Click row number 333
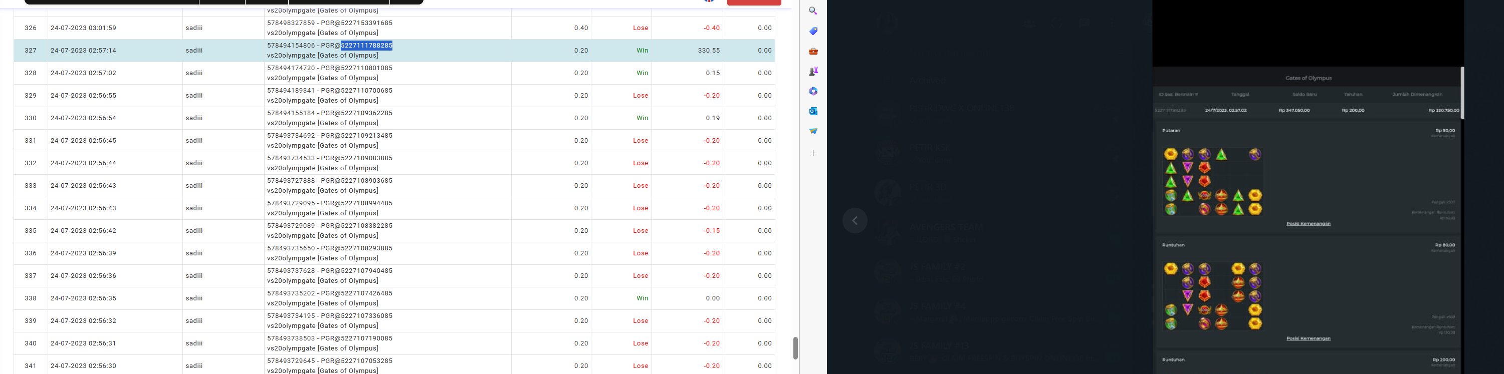This screenshot has height=374, width=1504. 31,186
